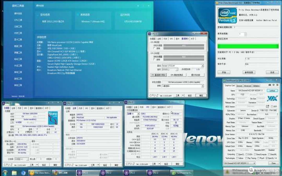Click the BIOS share/export icon in GPU-Z

coord(267,106)
